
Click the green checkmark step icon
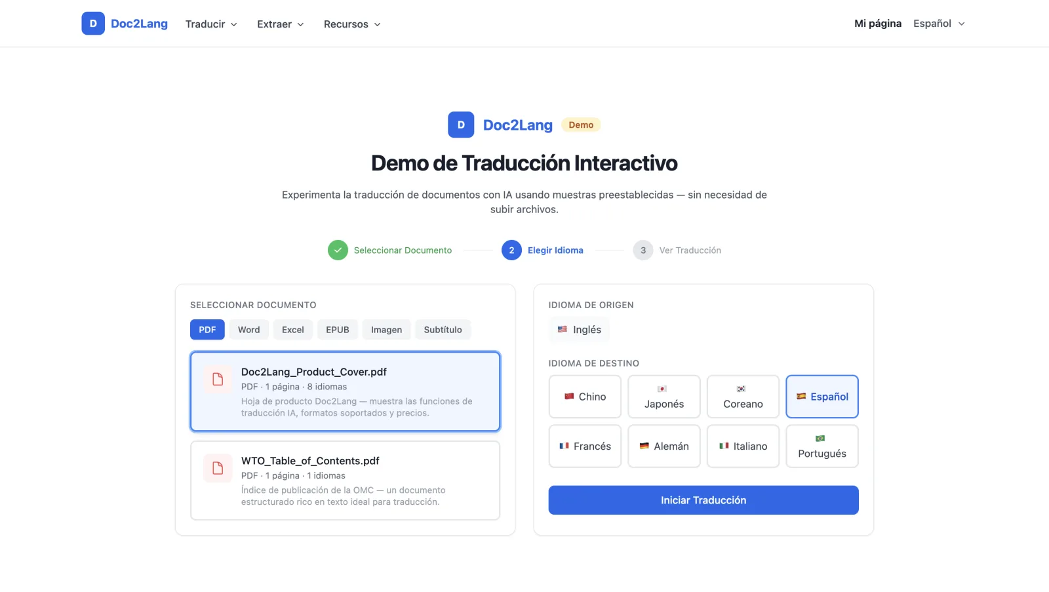tap(338, 250)
